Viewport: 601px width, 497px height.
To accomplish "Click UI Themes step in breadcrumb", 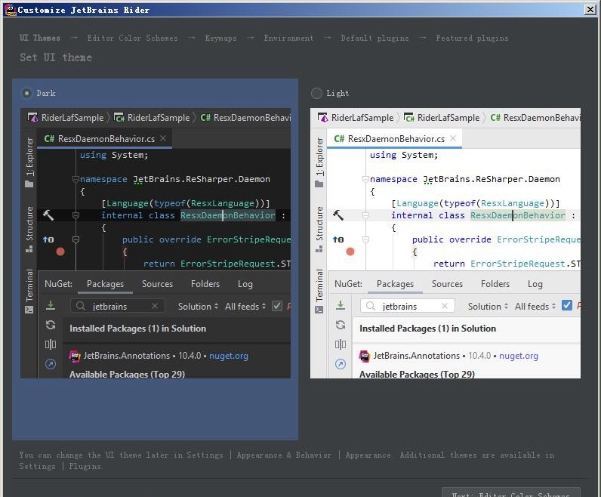I will 40,38.
